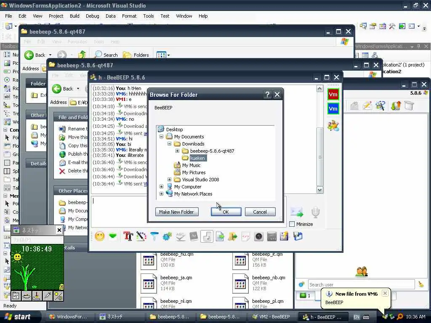Toggle the Minimize checkbox
This screenshot has width=431, height=323.
(x=292, y=224)
